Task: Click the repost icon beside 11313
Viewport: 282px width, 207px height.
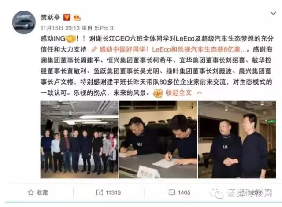Action: tap(100, 192)
